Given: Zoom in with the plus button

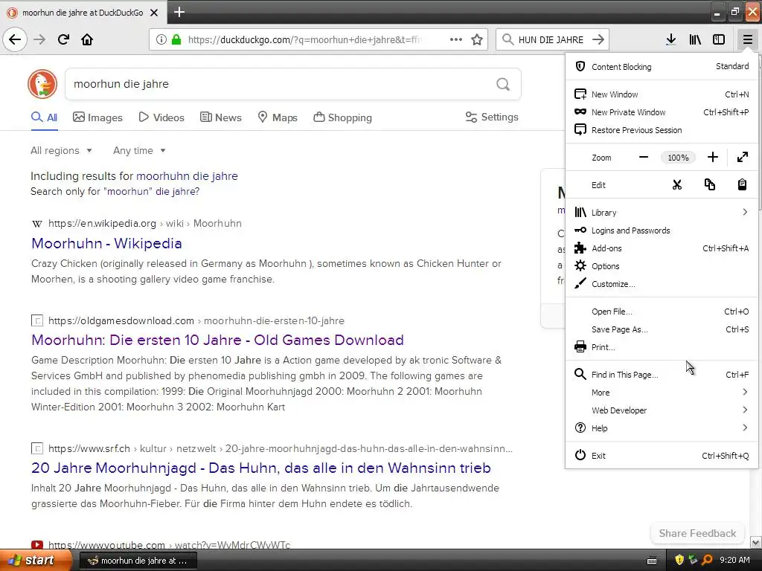Looking at the screenshot, I should [x=712, y=158].
